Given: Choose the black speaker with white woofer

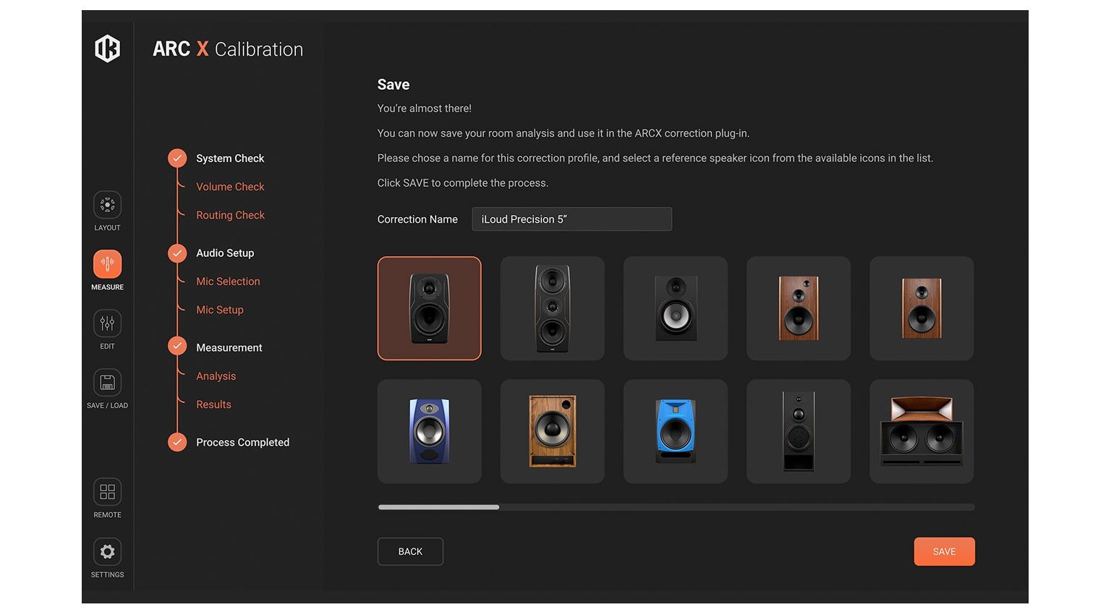Looking at the screenshot, I should (x=676, y=308).
